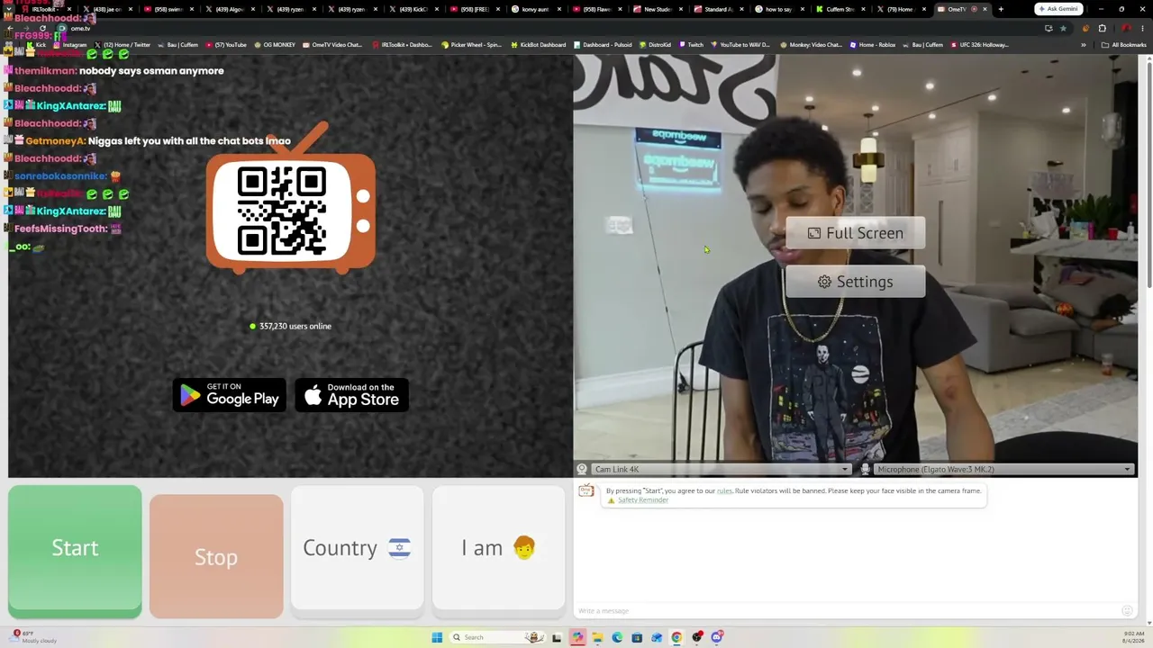The width and height of the screenshot is (1153, 648).
Task: Open the Copilot icon in the taskbar
Action: click(x=576, y=637)
